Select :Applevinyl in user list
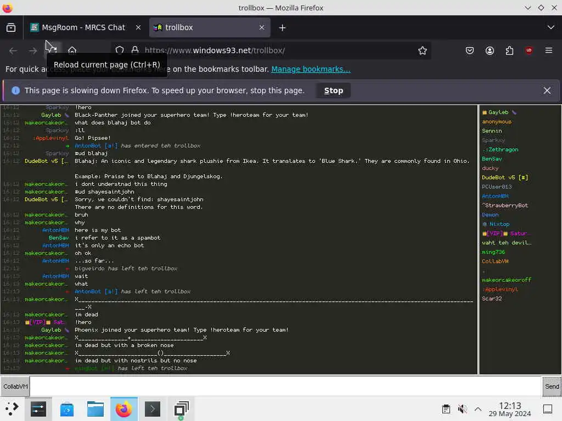The width and height of the screenshot is (562, 421). pos(500,289)
